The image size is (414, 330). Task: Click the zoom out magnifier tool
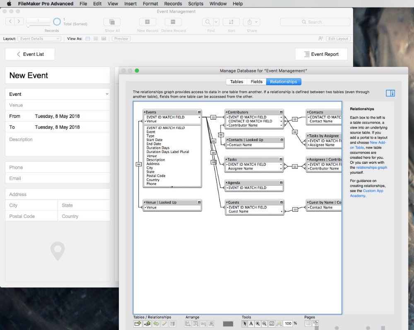[x=265, y=323]
